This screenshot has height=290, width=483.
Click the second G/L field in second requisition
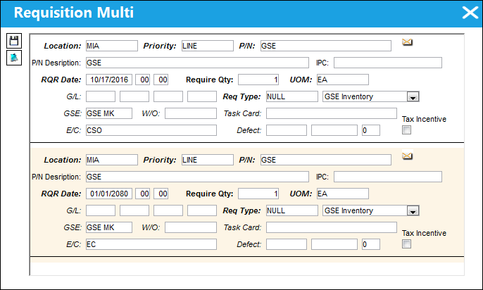point(134,211)
